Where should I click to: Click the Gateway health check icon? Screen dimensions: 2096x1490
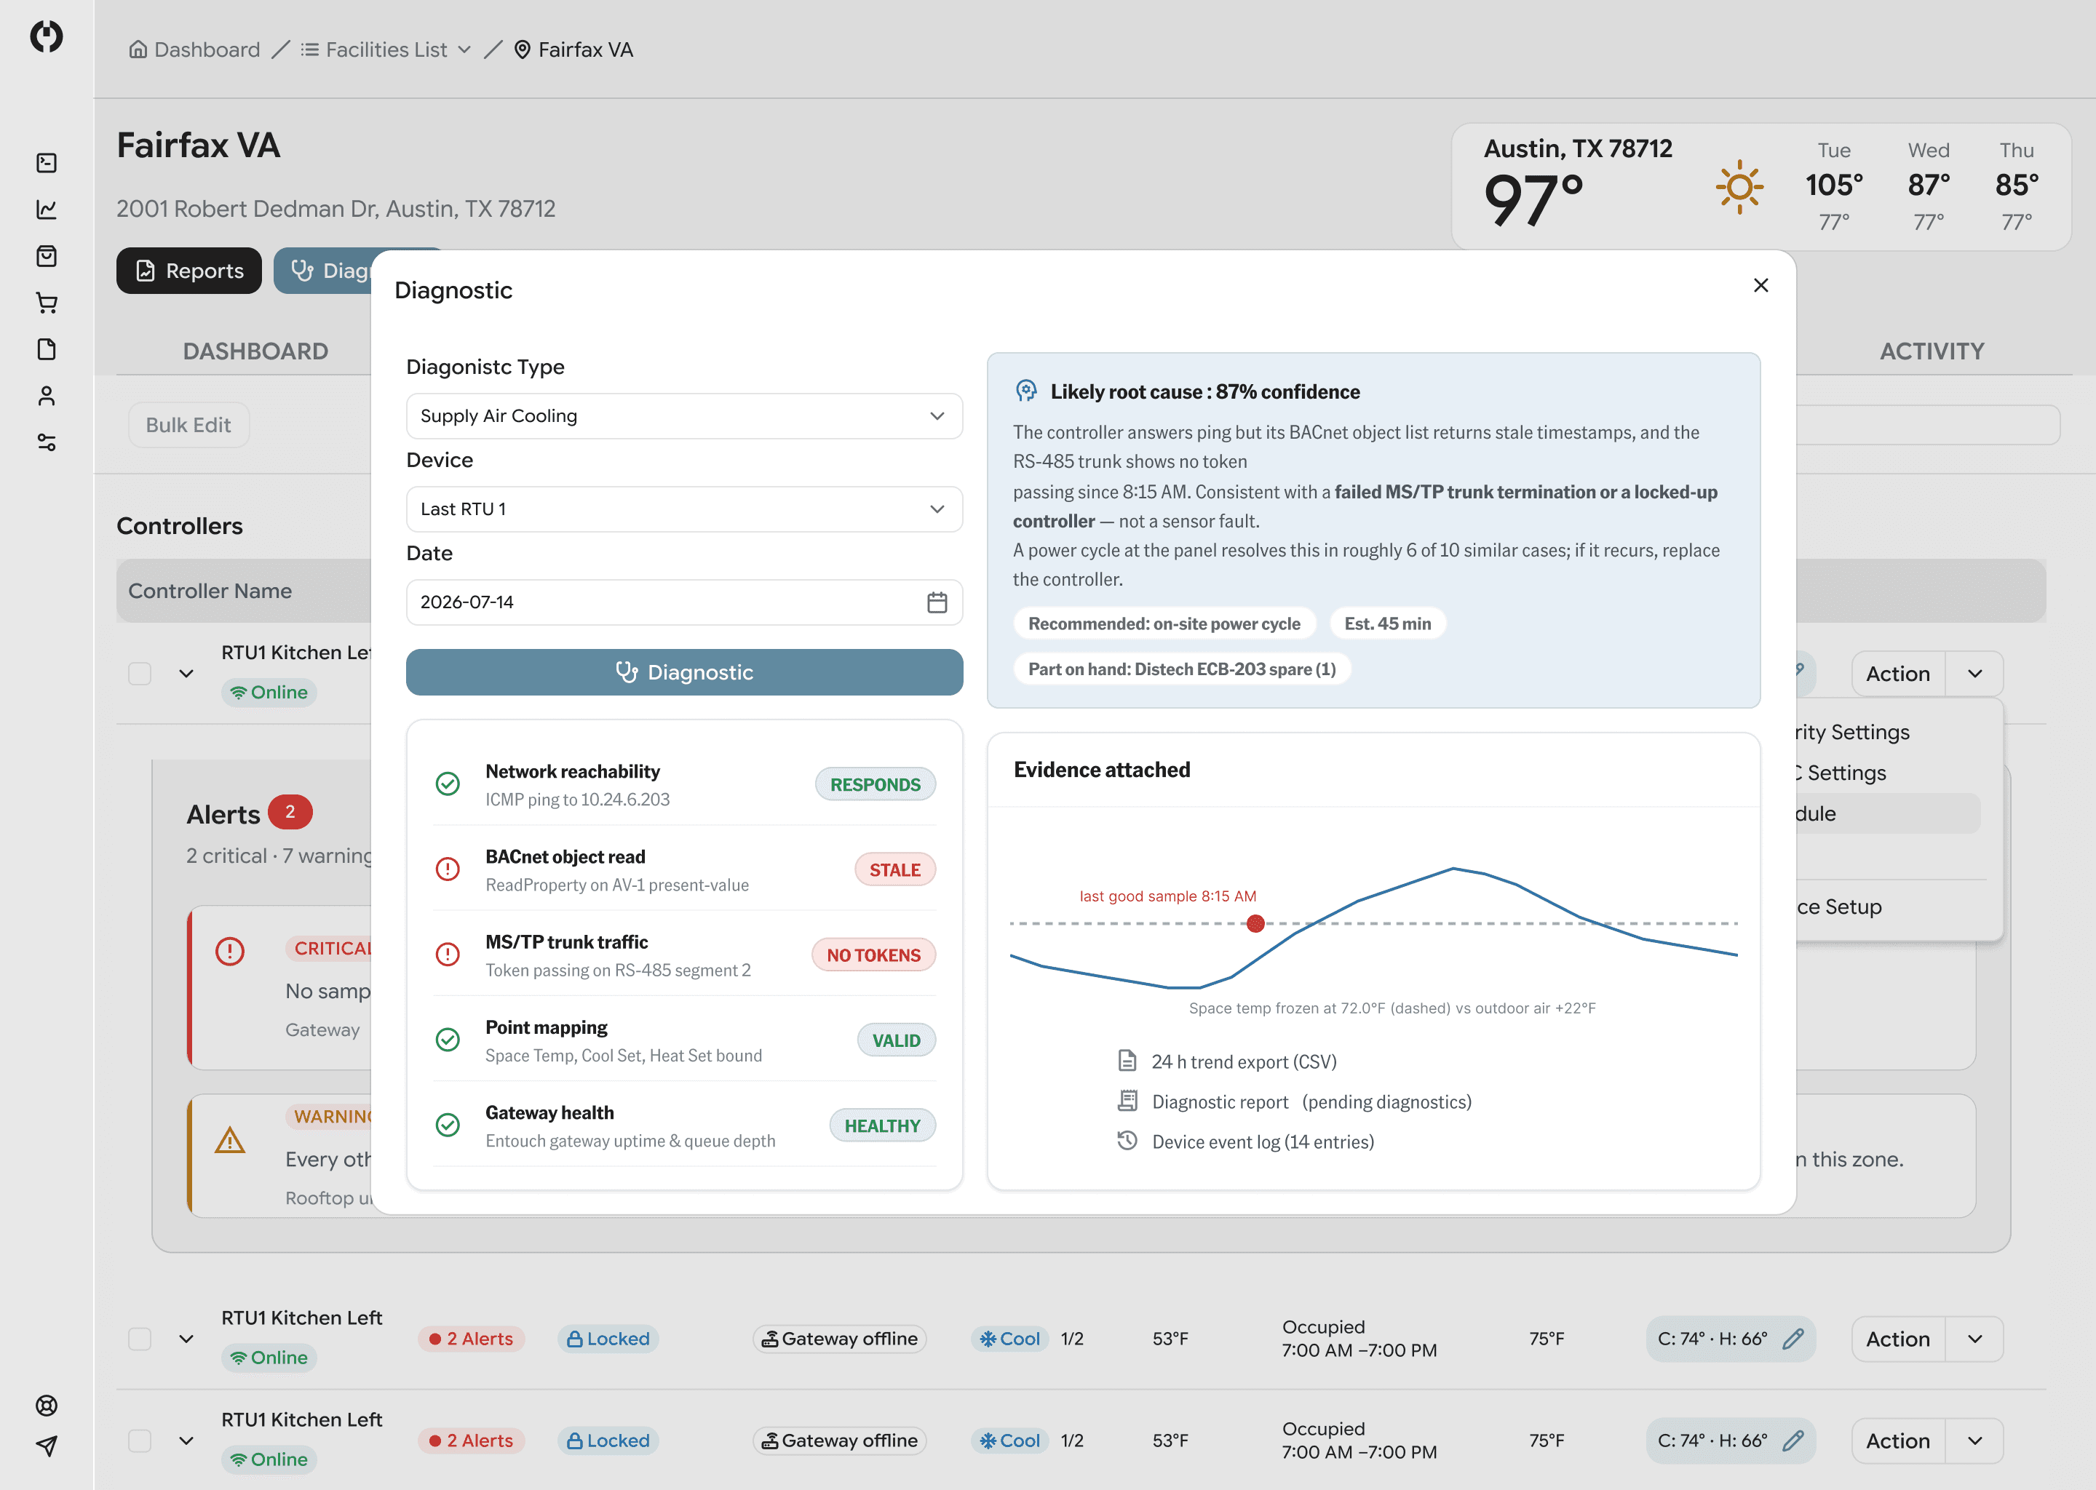pyautogui.click(x=447, y=1125)
